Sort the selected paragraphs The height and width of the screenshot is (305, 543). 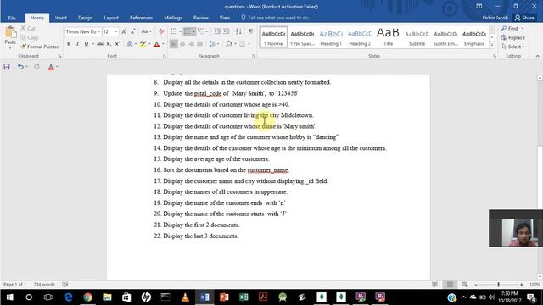(238, 31)
